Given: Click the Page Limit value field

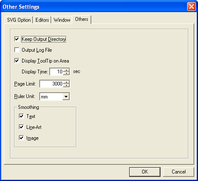Looking at the screenshot, I should tap(51, 84).
